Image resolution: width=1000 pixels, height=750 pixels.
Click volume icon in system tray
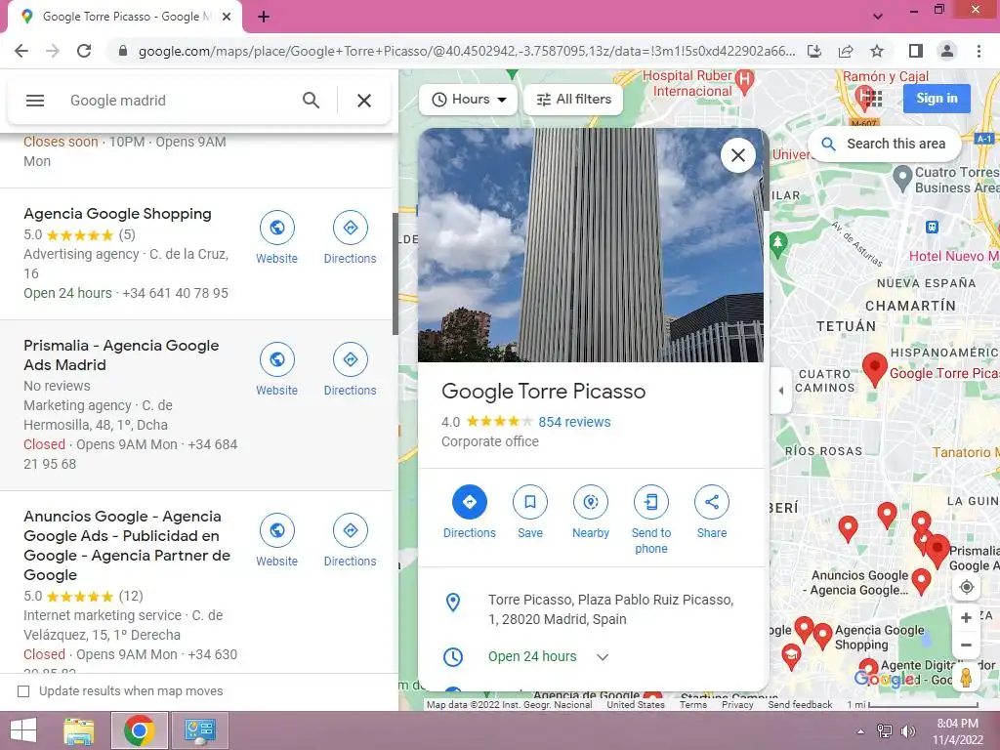[x=907, y=730]
